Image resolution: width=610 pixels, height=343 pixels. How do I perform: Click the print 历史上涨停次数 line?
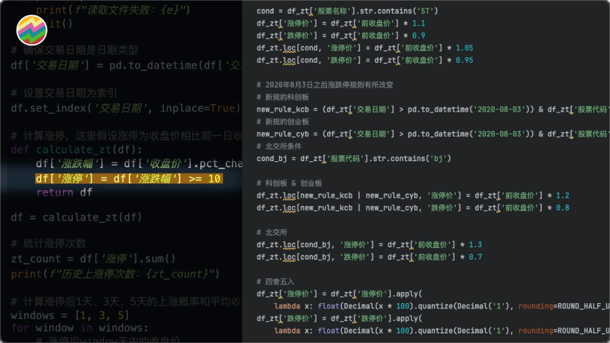coord(114,273)
